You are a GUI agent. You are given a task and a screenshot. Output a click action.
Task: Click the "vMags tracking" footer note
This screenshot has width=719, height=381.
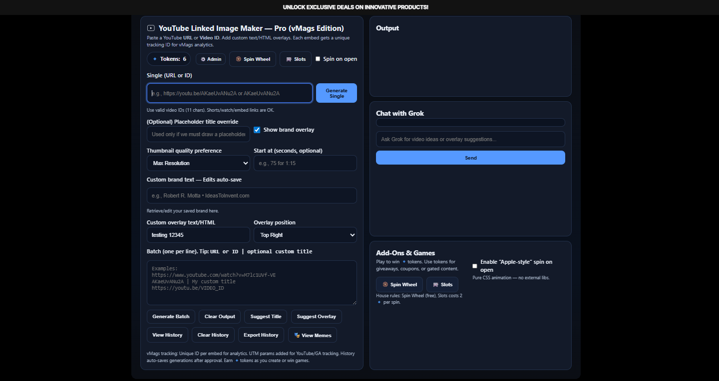251,357
